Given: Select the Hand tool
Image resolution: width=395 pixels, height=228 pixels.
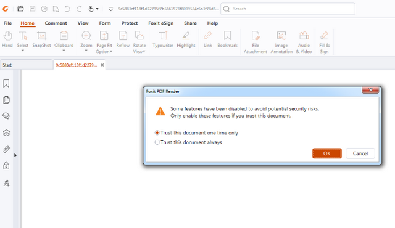Looking at the screenshot, I should point(7,39).
